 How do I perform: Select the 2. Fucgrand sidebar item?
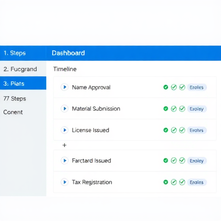(23, 69)
